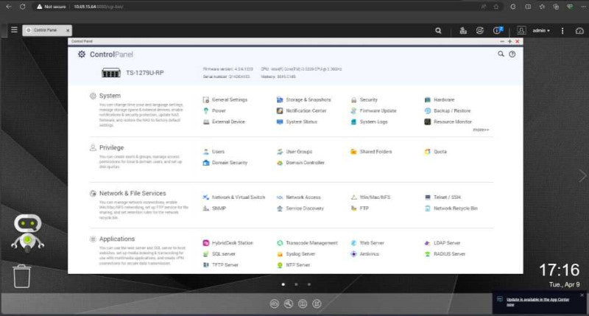Open Notification Center

[302, 110]
